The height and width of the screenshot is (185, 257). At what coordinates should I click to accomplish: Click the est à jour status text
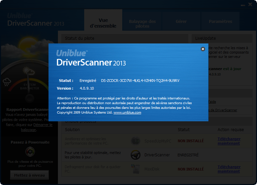coord(232,69)
